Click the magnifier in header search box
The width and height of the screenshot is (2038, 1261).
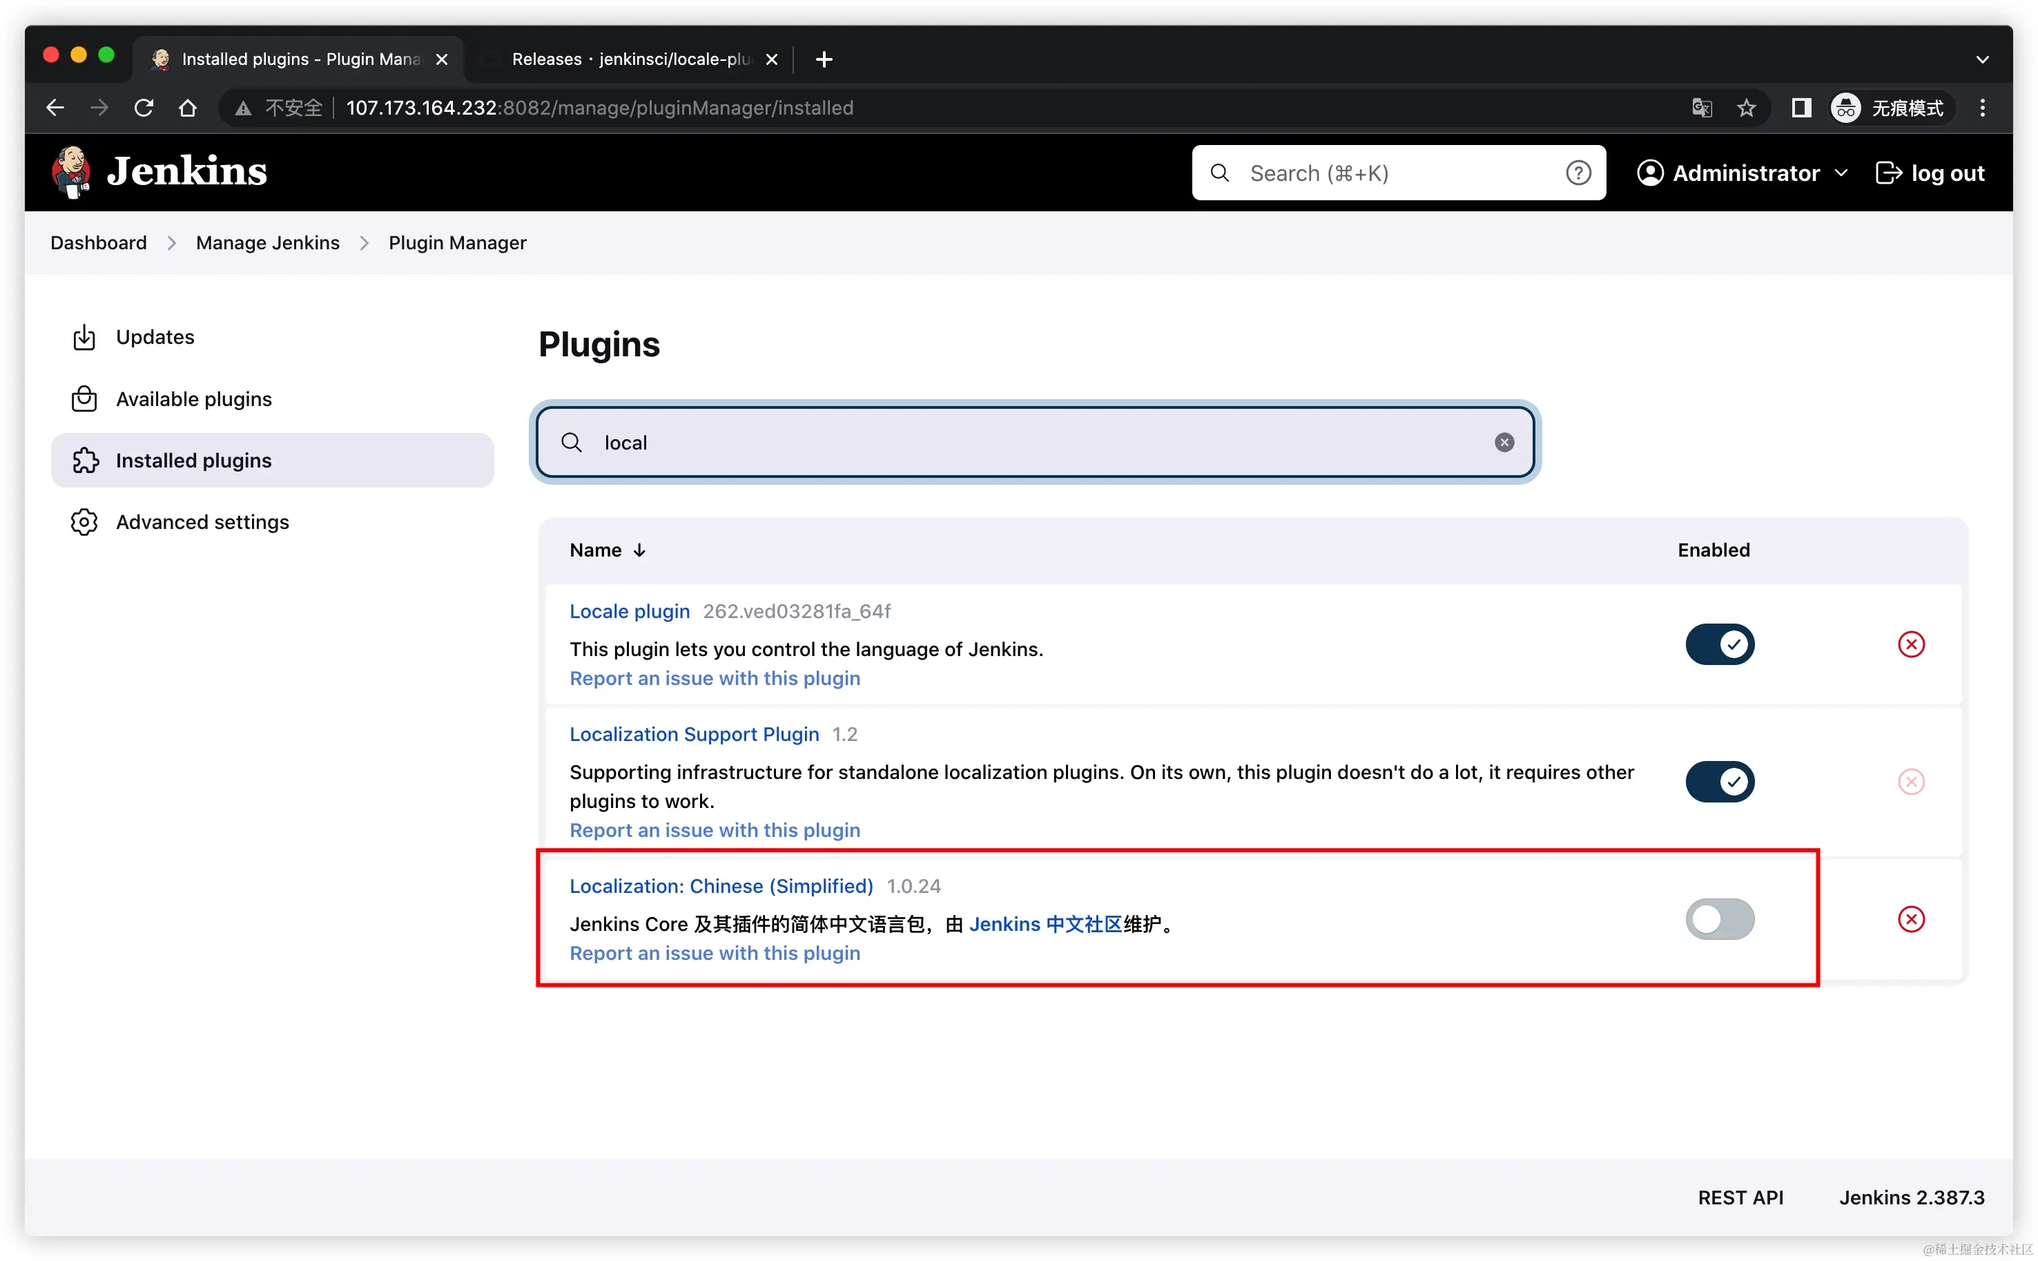click(1219, 173)
